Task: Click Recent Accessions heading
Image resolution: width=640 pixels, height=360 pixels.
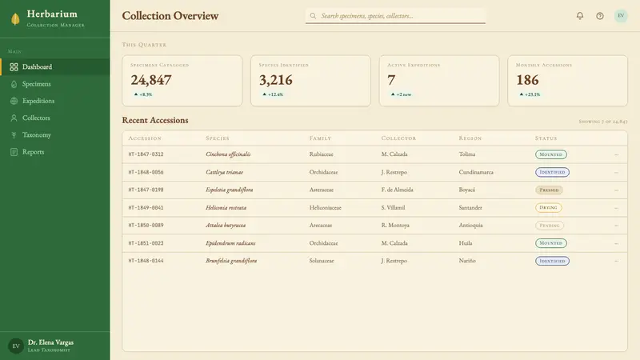Action: (155, 121)
